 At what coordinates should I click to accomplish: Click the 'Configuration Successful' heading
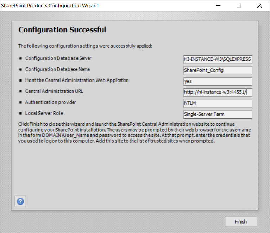62,30
